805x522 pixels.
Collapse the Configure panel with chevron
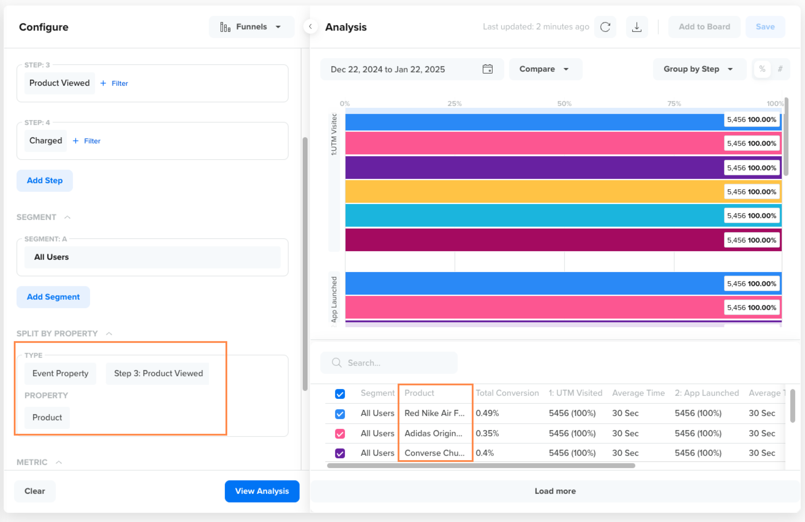pos(310,26)
